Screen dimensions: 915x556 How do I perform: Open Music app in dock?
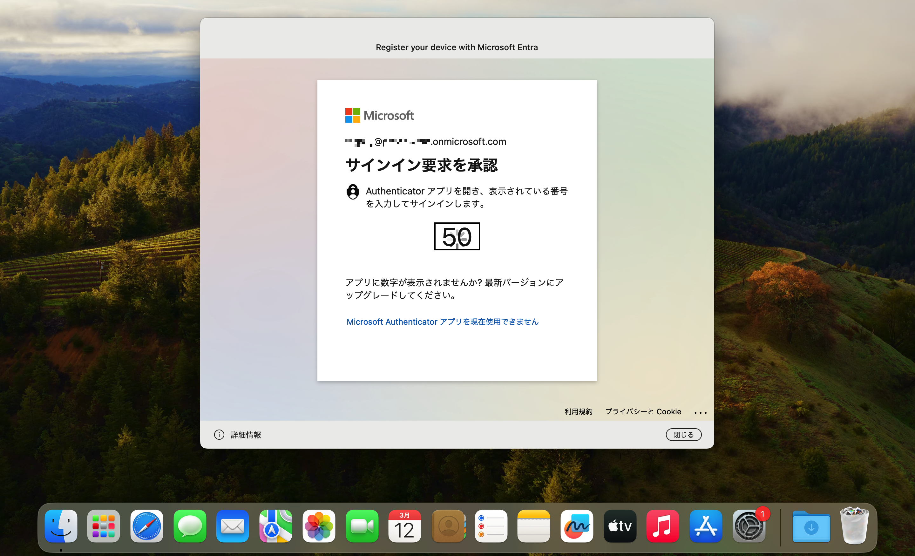tap(662, 526)
